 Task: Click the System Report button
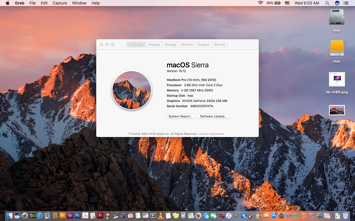point(181,116)
